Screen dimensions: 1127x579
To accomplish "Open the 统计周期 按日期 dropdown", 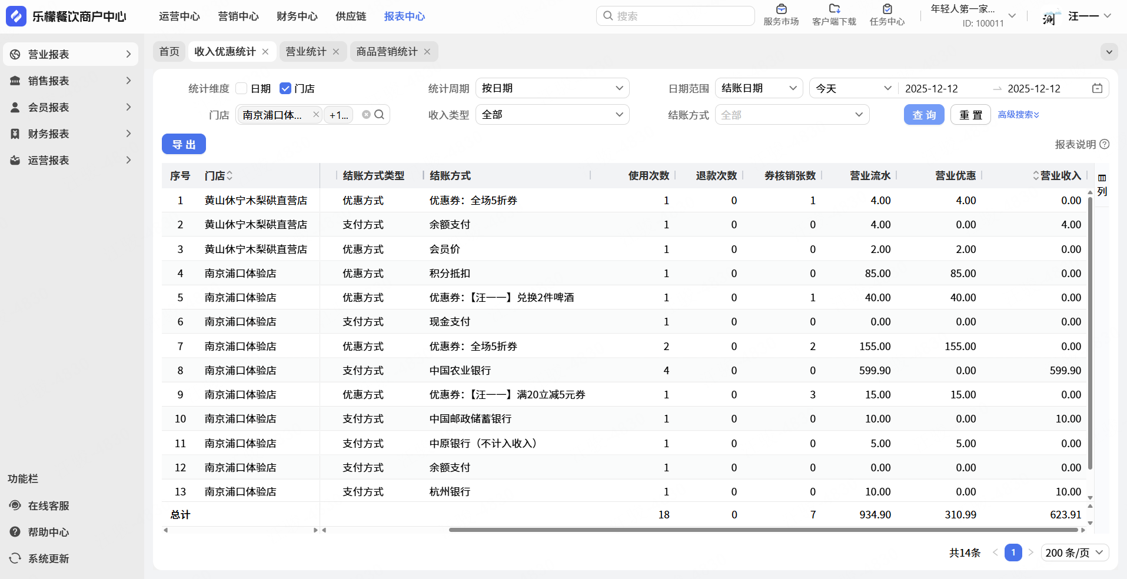I will click(x=551, y=88).
